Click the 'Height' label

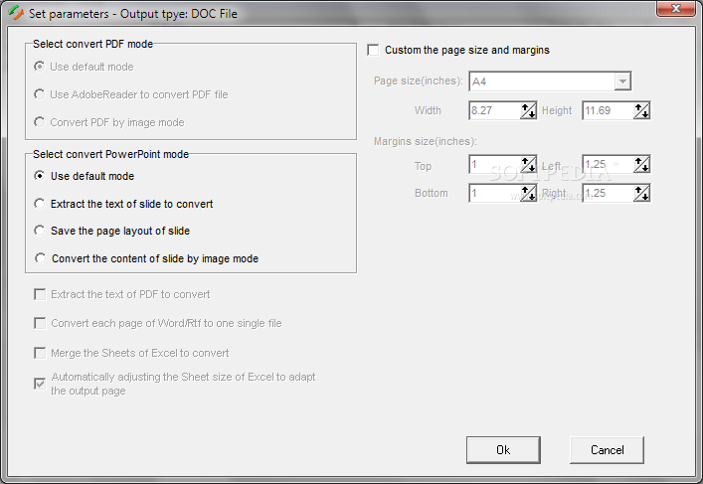[x=557, y=110]
